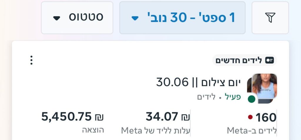
Task: Click the arrow on the date range selector
Action: pos(135,18)
